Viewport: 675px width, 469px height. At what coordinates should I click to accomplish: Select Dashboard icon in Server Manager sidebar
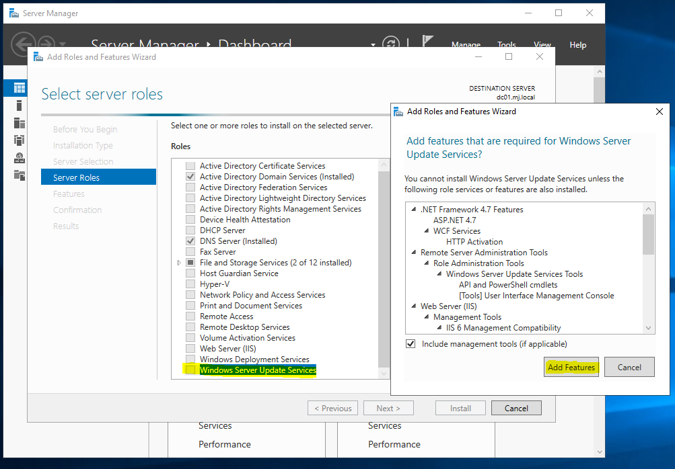tap(19, 88)
